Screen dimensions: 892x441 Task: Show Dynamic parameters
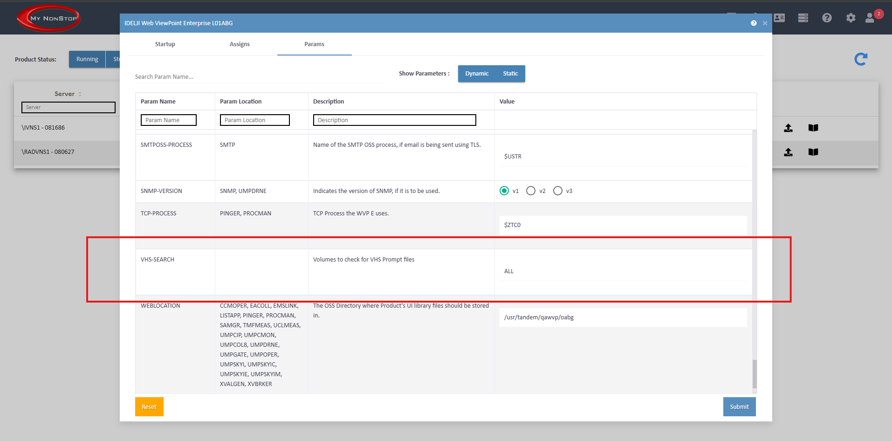coord(477,74)
